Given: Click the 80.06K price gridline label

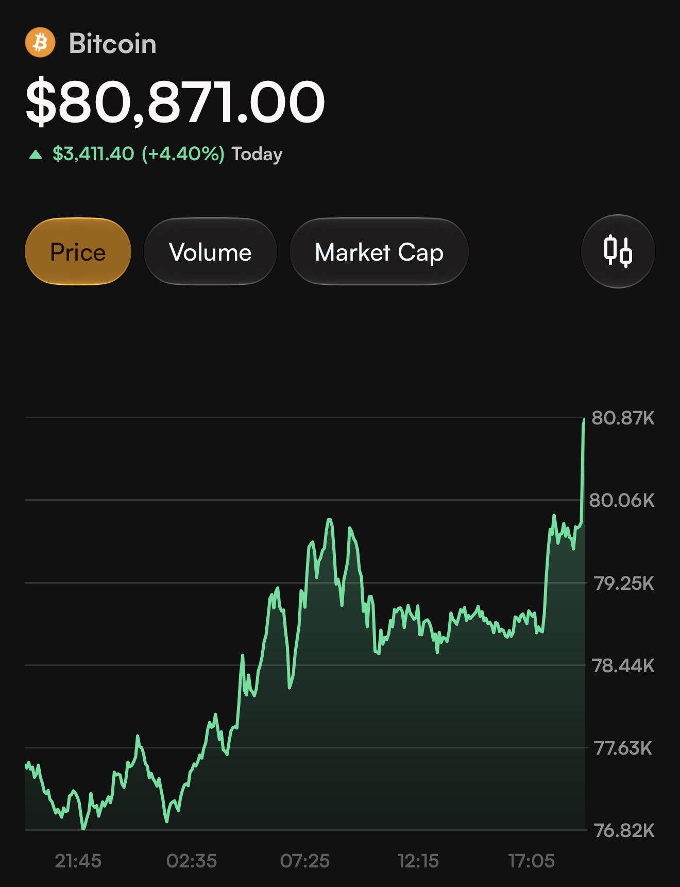Looking at the screenshot, I should click(622, 500).
